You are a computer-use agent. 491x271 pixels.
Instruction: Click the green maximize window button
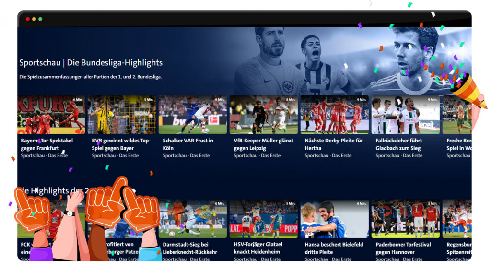click(x=40, y=19)
